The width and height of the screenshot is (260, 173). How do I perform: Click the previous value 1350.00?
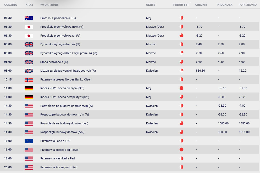point(244,124)
